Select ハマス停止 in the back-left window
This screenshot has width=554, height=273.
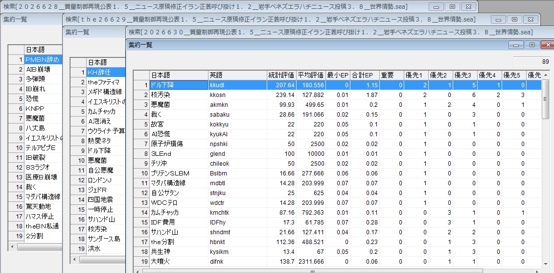43,217
